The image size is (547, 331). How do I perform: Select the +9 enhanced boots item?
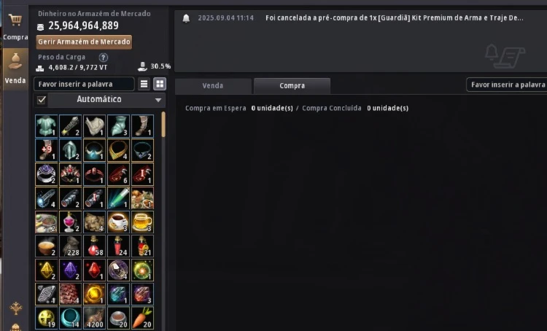point(47,150)
